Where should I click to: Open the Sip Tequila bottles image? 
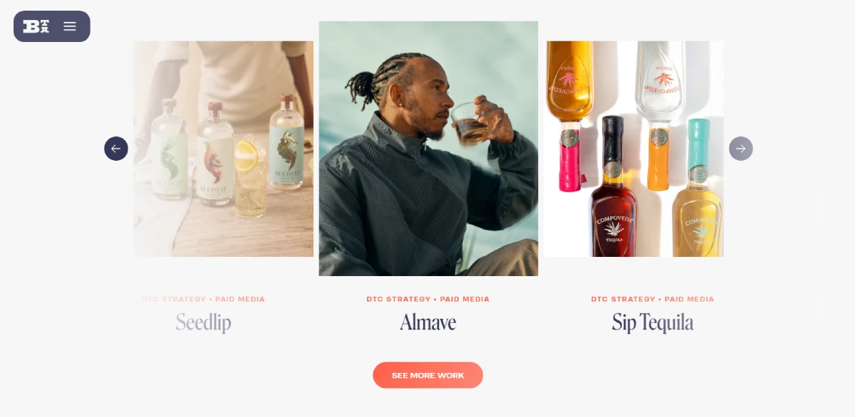pyautogui.click(x=633, y=149)
